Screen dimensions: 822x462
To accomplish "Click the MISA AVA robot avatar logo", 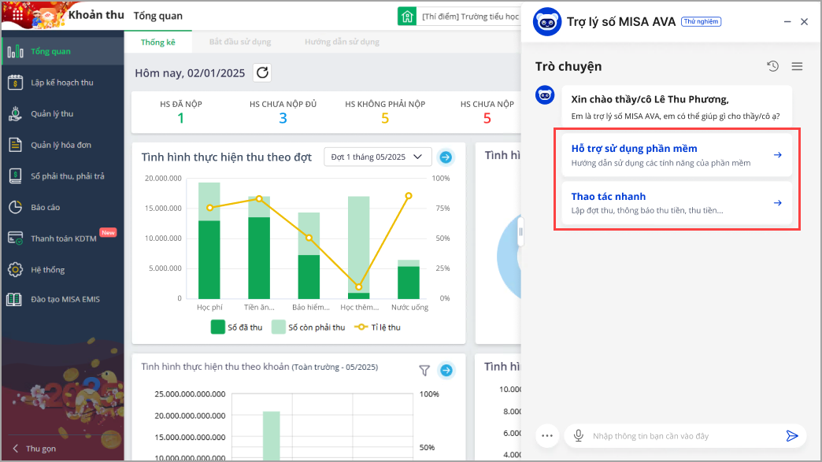I will point(546,22).
